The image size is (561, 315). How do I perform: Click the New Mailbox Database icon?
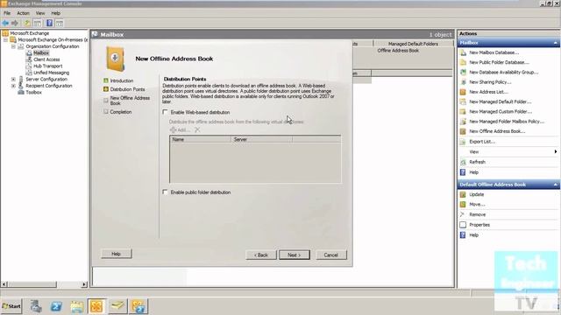tap(463, 52)
